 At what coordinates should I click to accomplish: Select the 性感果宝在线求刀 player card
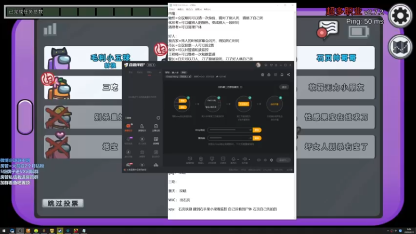click(x=335, y=118)
